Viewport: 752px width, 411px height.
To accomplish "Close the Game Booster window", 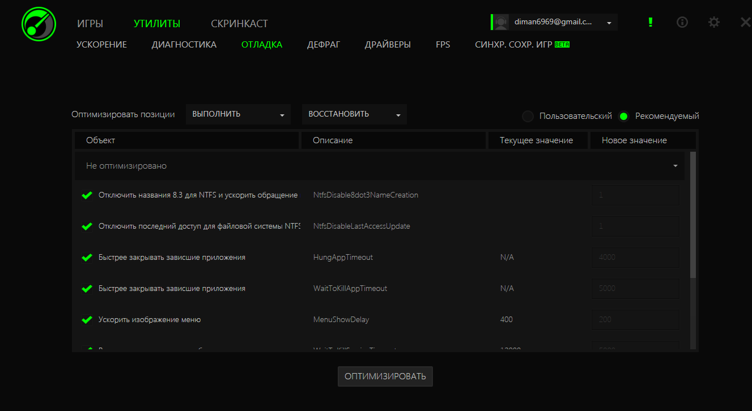I will click(x=746, y=22).
